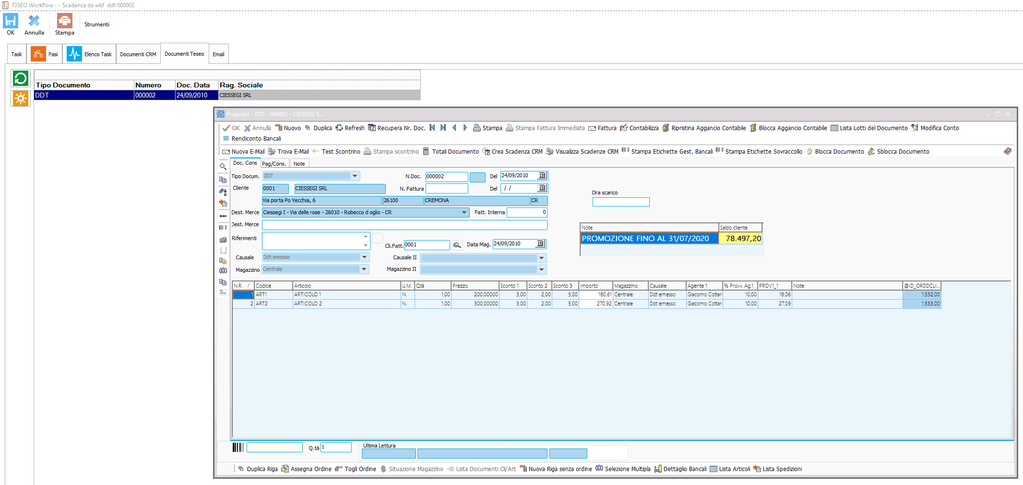Click Test Scontrino button

[336, 151]
